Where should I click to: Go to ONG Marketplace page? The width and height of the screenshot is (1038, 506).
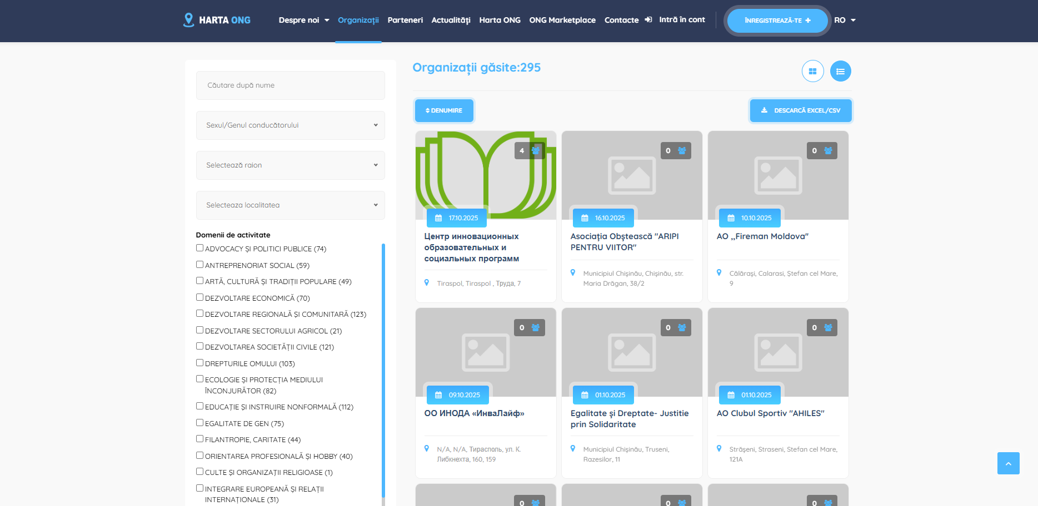pyautogui.click(x=562, y=20)
